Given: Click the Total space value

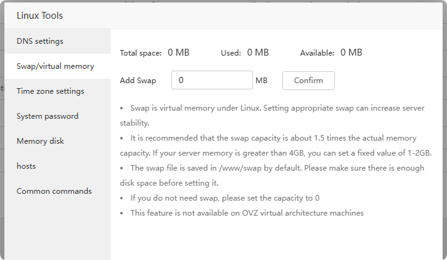Looking at the screenshot, I should point(178,52).
